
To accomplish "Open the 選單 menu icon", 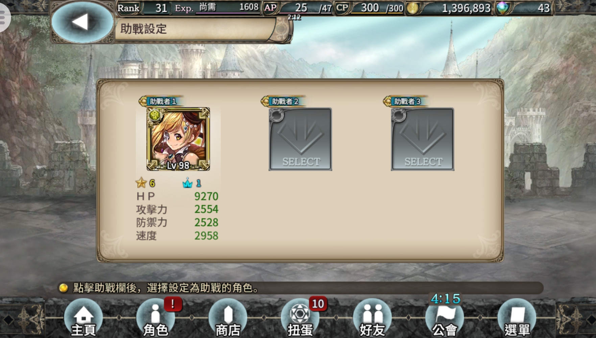I will (517, 318).
